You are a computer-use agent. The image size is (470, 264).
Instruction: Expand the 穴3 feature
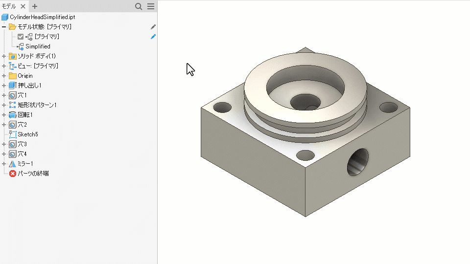(x=4, y=144)
